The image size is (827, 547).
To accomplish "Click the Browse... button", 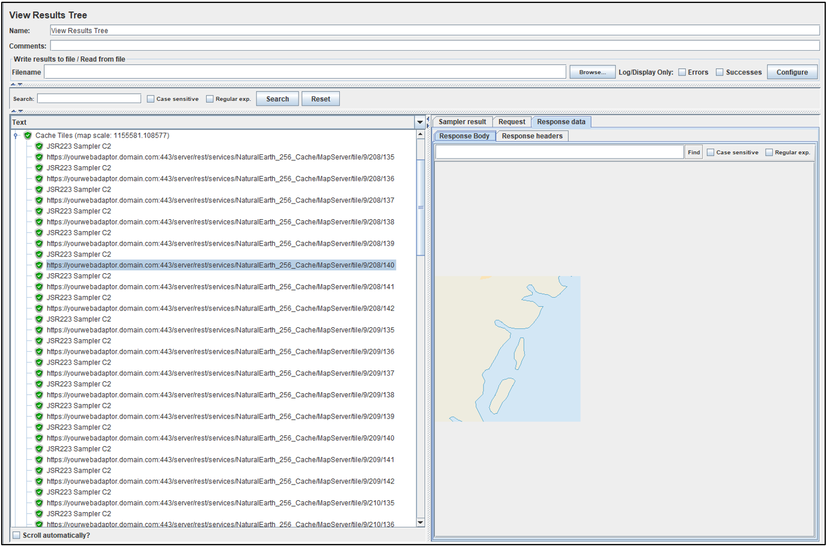I will tap(592, 72).
